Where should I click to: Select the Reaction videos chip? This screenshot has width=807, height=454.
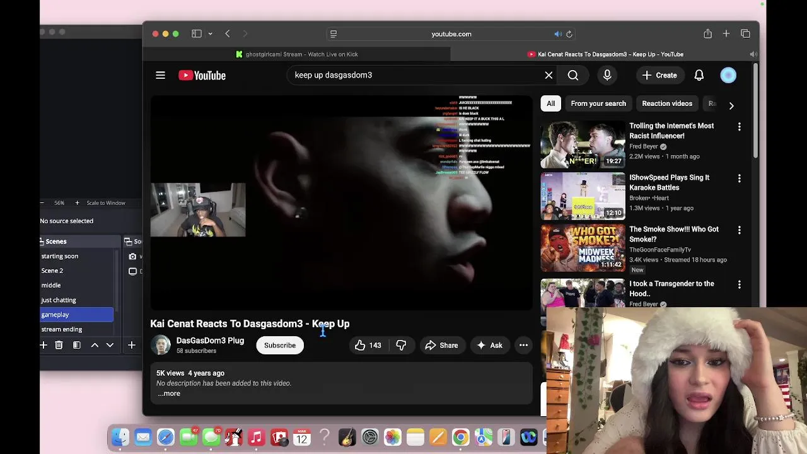[667, 103]
